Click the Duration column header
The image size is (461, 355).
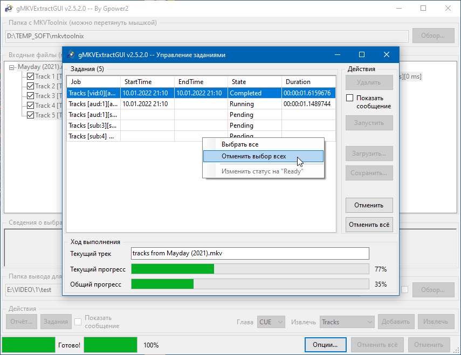tap(309, 82)
